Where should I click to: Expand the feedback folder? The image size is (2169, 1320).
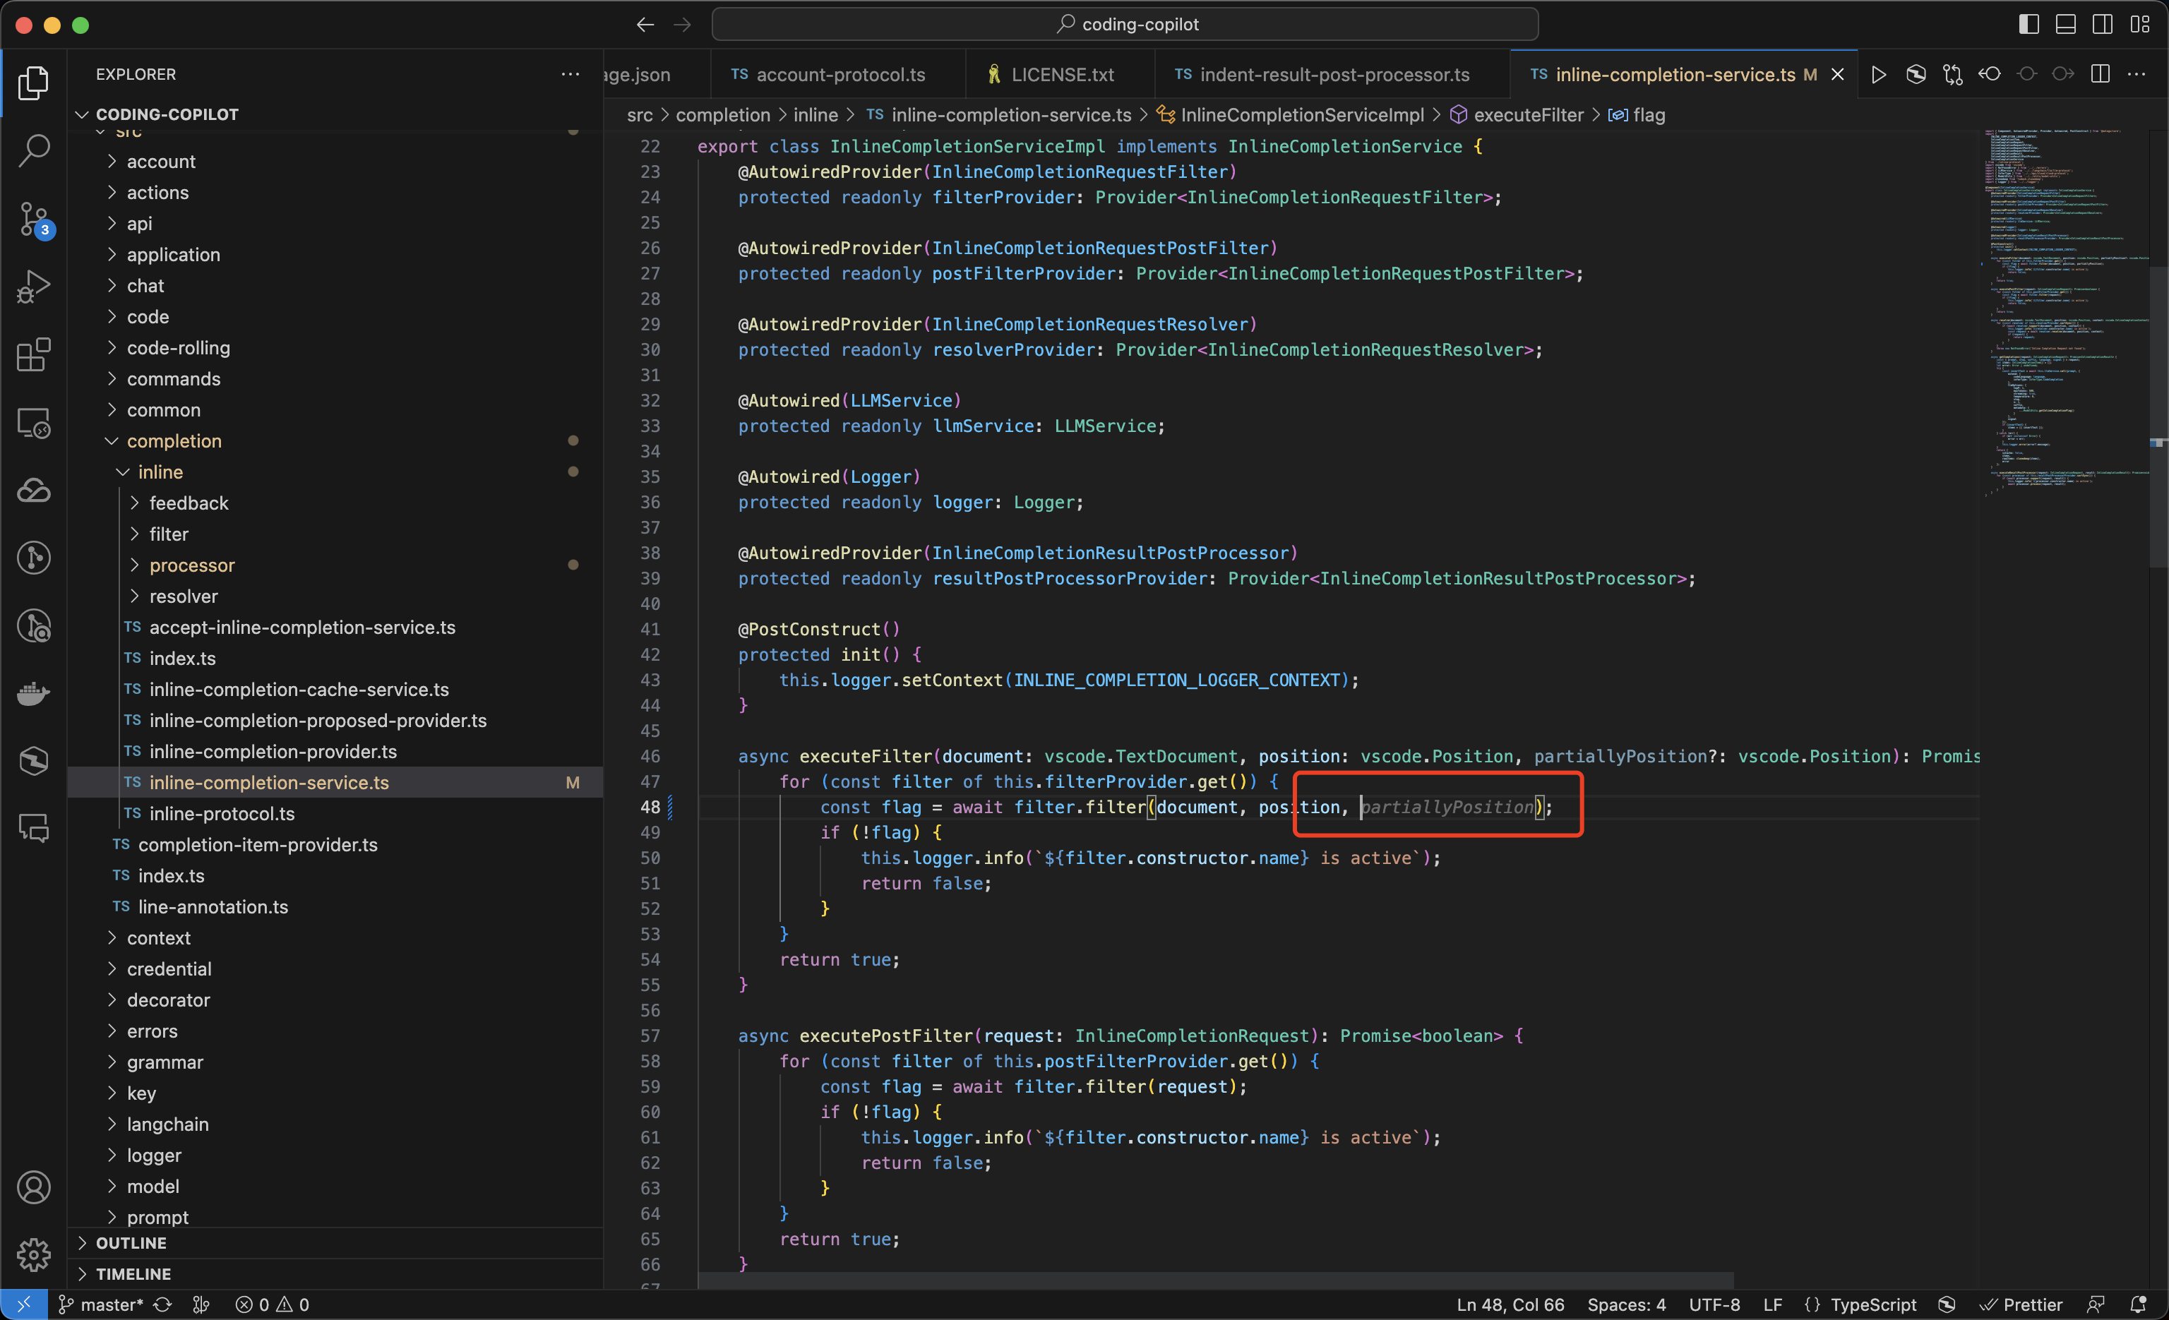pos(189,503)
